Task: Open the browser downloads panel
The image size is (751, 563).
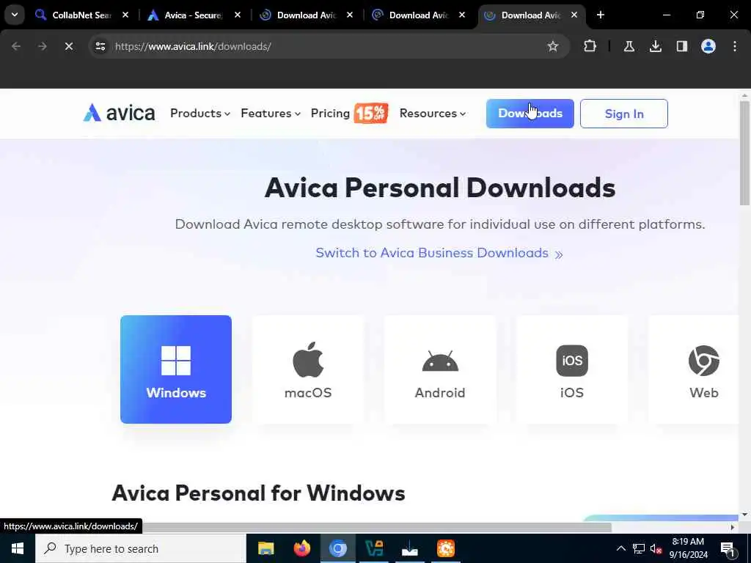Action: pyautogui.click(x=655, y=46)
